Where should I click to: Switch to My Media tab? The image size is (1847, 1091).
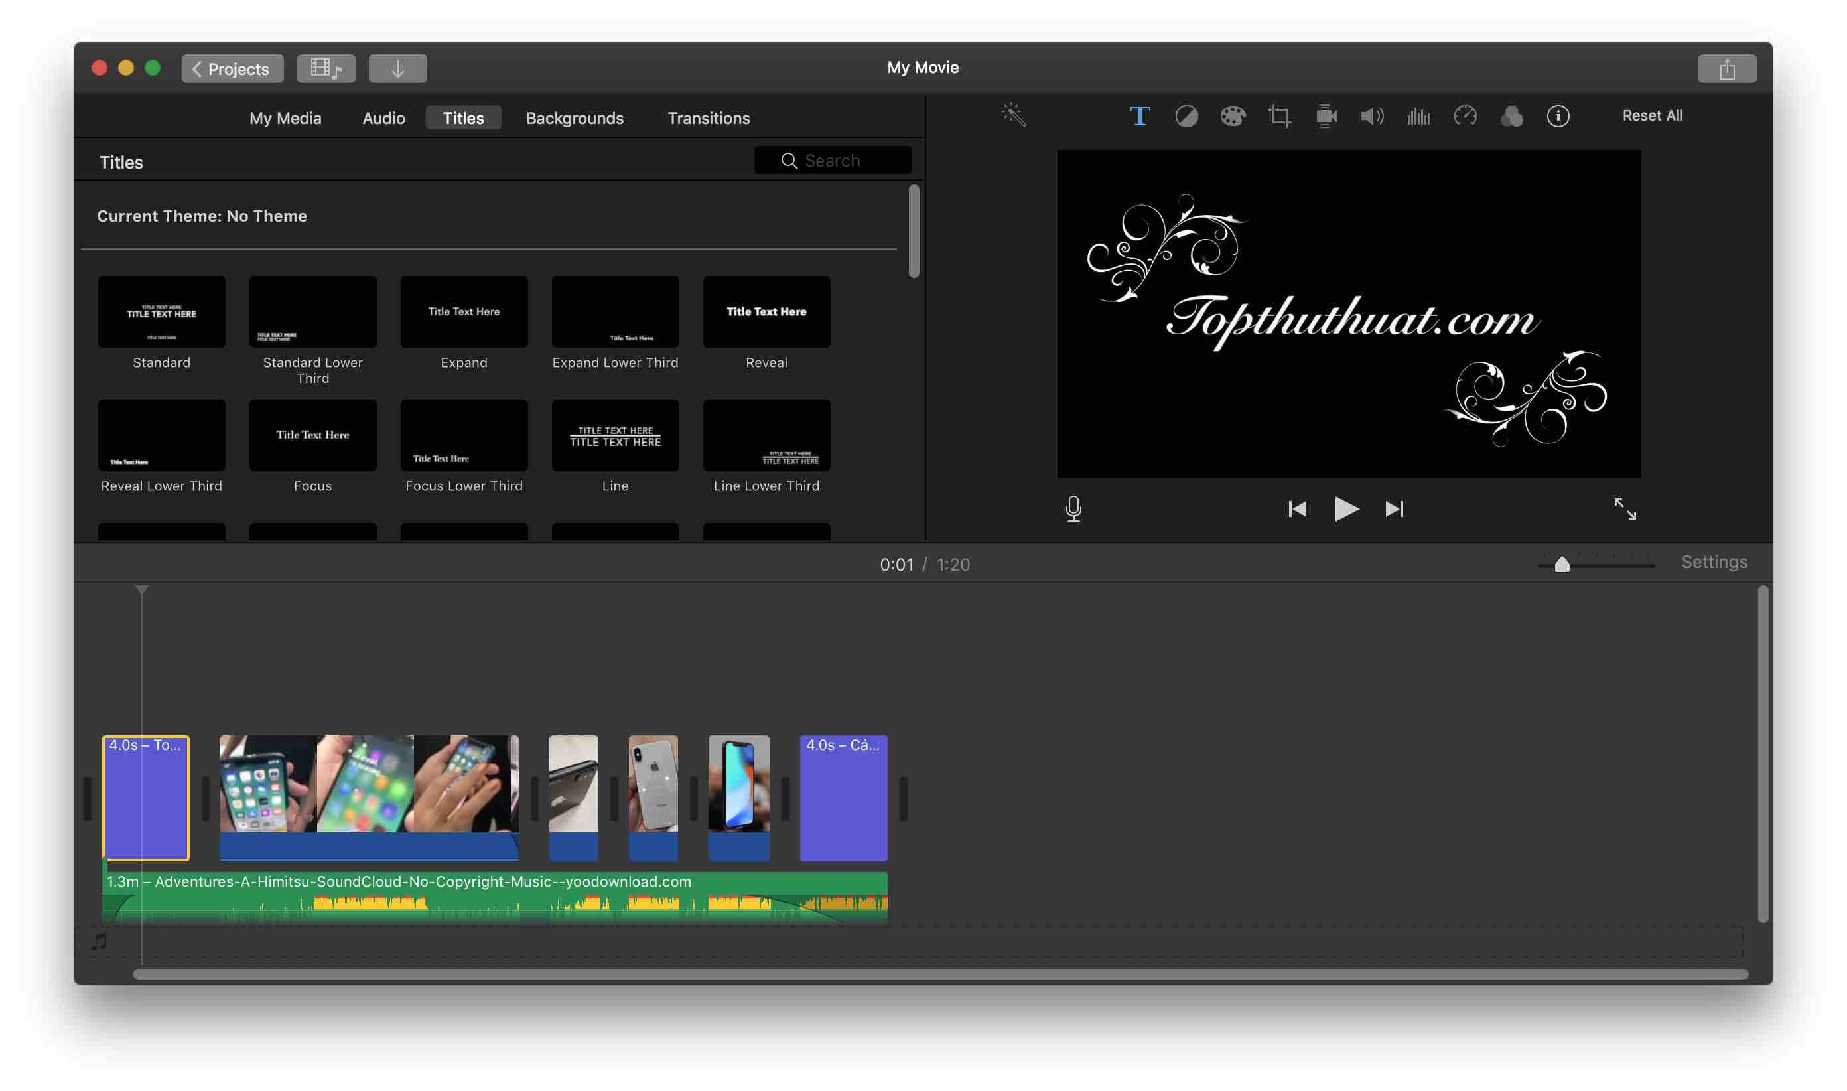[285, 118]
